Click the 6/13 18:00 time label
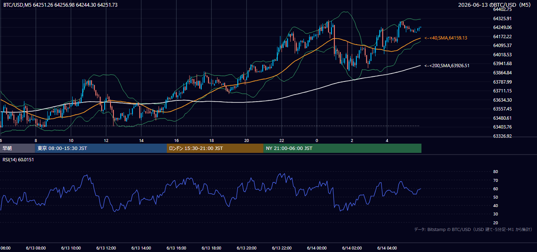Image resolution: width=537 pixels, height=252 pixels. coord(211,248)
